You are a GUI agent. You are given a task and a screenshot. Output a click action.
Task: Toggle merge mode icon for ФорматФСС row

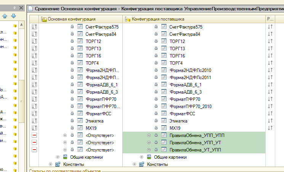pos(34,113)
